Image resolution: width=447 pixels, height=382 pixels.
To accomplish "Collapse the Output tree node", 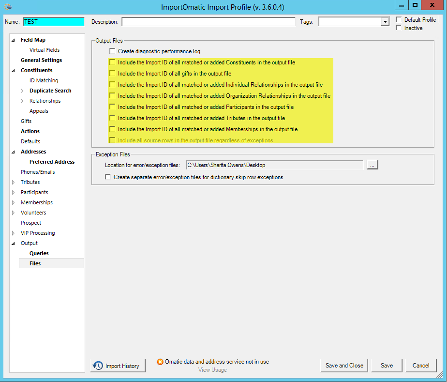I will point(14,244).
